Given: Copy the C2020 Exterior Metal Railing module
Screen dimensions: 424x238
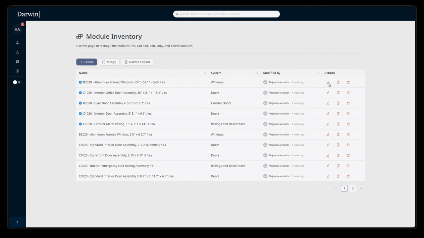Looking at the screenshot, I should point(338,124).
